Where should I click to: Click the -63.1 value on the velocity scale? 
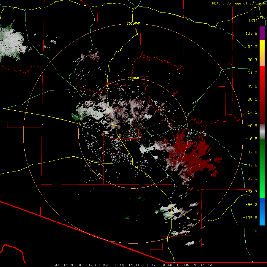[x=251, y=178]
